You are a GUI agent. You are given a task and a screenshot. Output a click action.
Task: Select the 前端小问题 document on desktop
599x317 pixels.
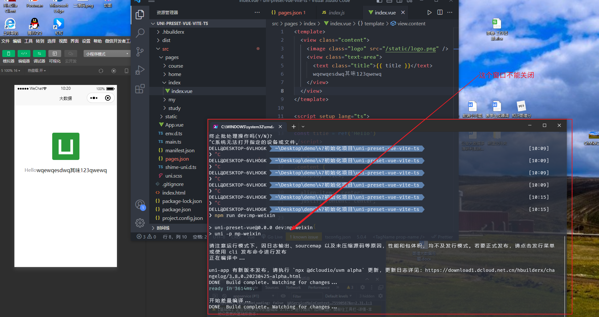coord(472,109)
